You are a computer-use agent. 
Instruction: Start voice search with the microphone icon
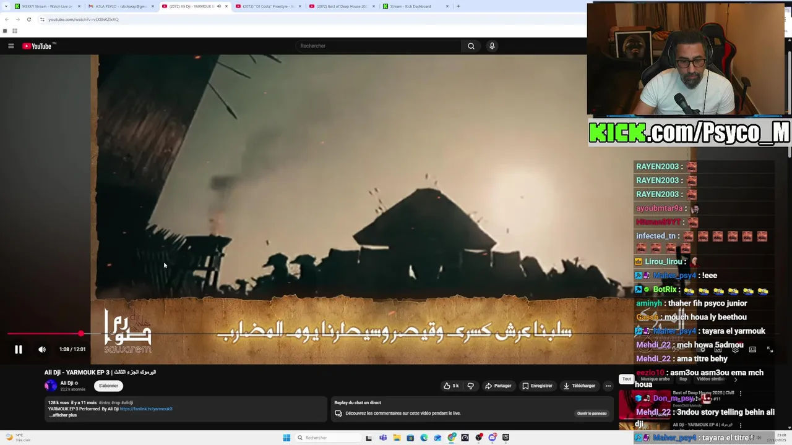[x=492, y=46]
